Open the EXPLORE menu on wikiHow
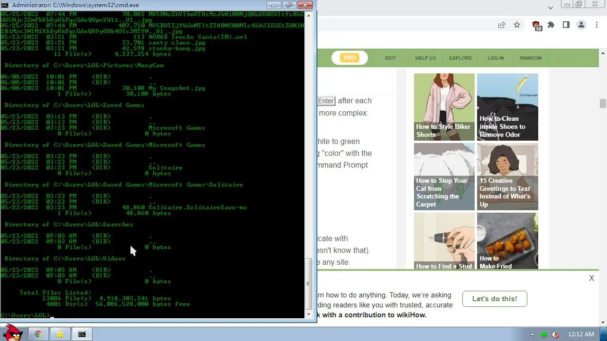Viewport: 607px width, 341px height. coord(460,58)
